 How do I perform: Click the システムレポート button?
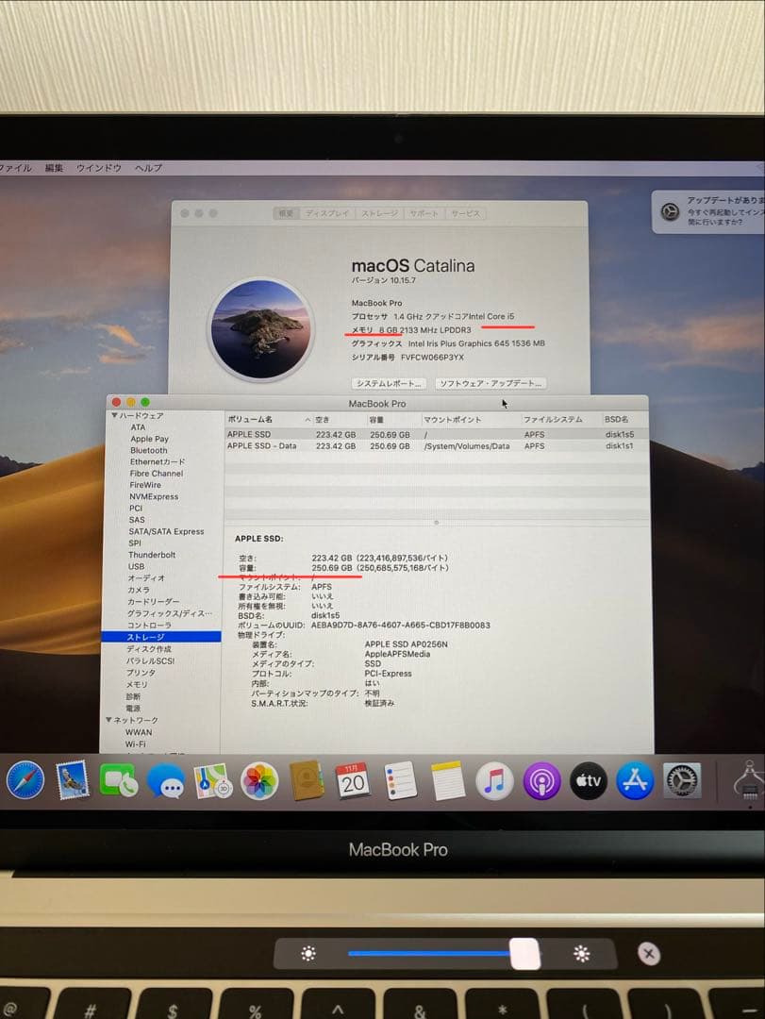point(389,381)
